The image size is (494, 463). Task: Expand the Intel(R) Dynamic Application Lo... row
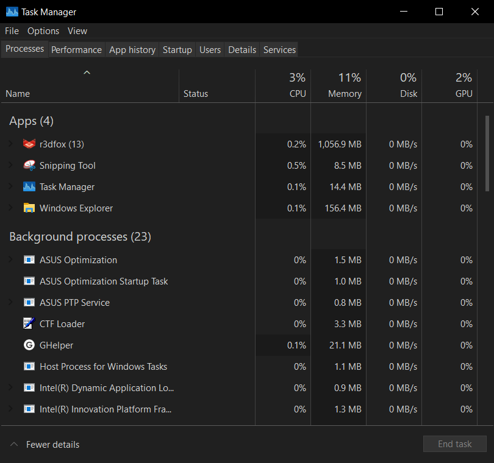[x=10, y=388]
